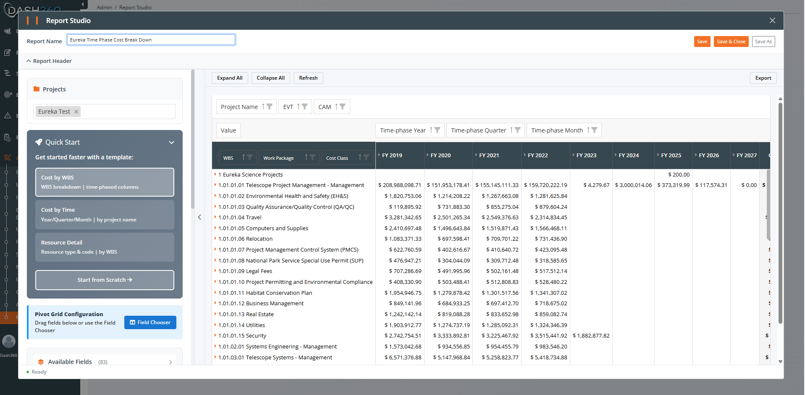Select the Cost by WBS template
This screenshot has height=395, width=805.
105,182
